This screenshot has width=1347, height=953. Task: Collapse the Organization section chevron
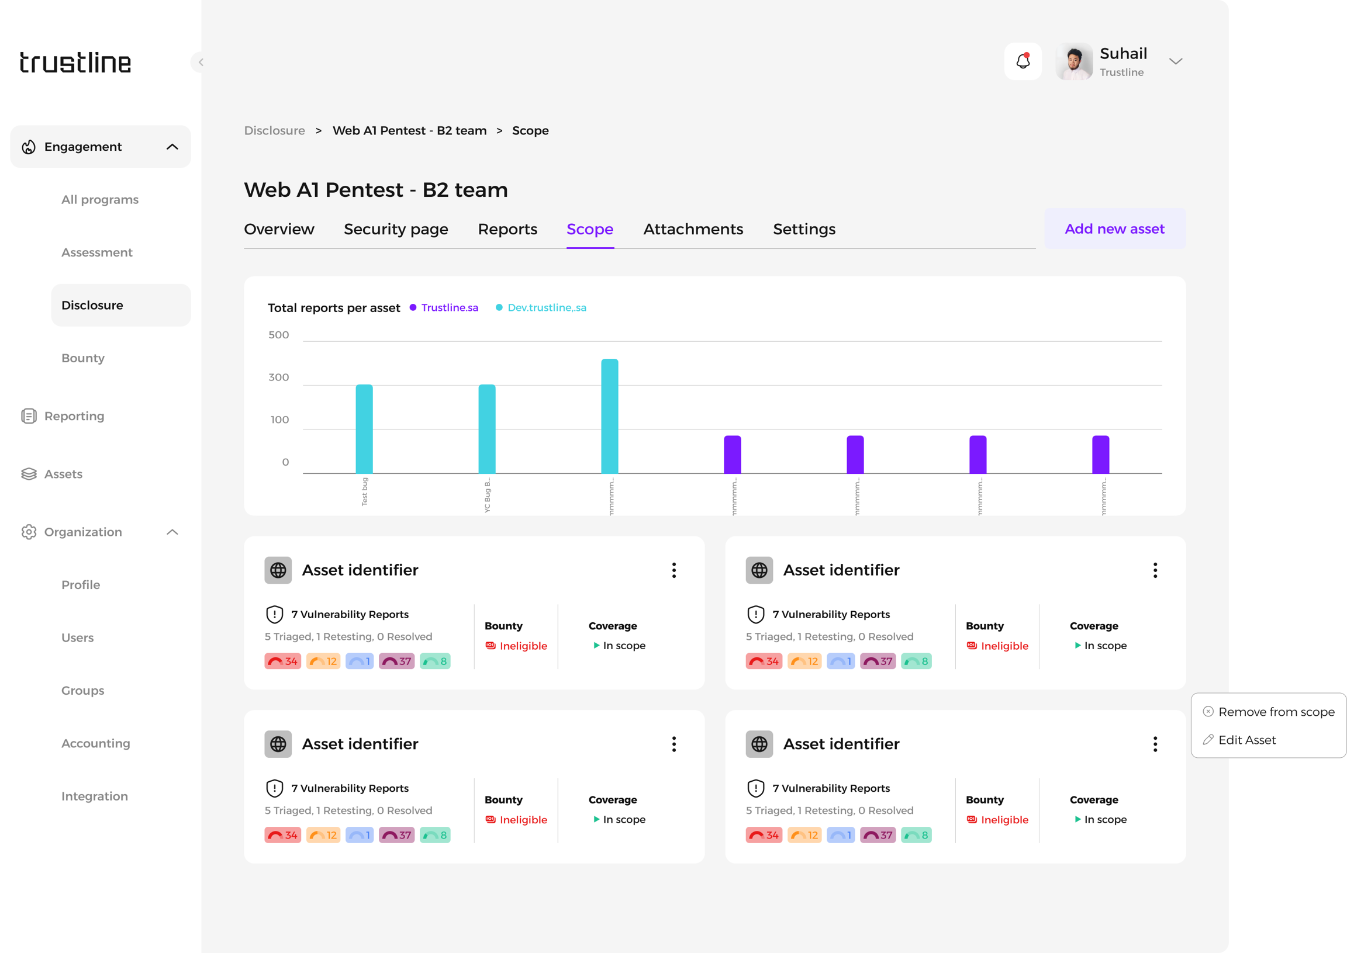click(172, 532)
